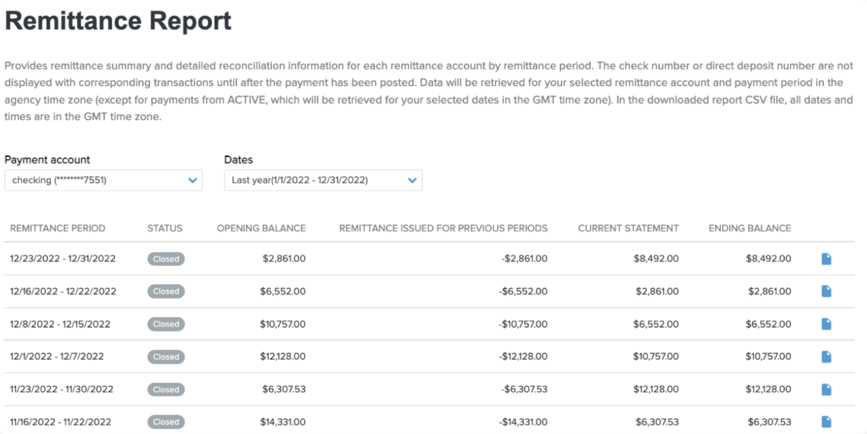Viewport: 867px width, 434px height.
Task: Click the Current Statement column header
Action: coord(628,228)
